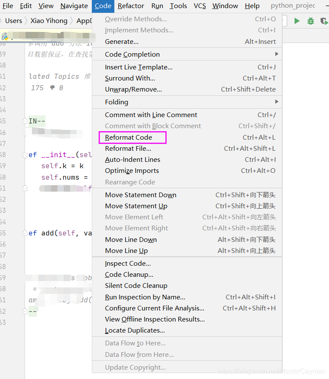Click Run with Coverage icon
This screenshot has width=329, height=379.
click(x=324, y=21)
